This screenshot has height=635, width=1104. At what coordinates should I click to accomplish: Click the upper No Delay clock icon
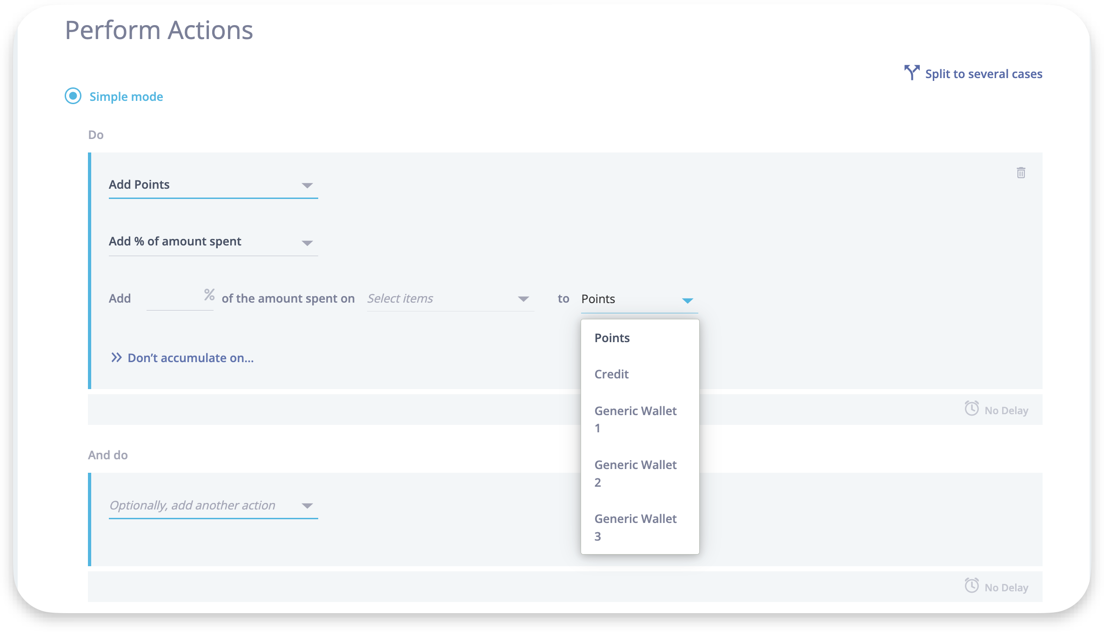(x=971, y=409)
